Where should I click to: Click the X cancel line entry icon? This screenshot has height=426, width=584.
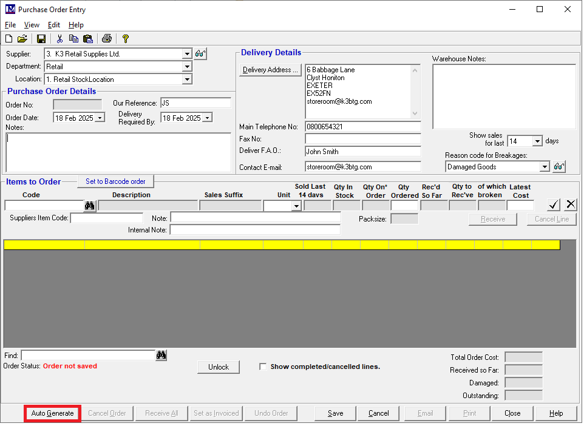pos(571,205)
